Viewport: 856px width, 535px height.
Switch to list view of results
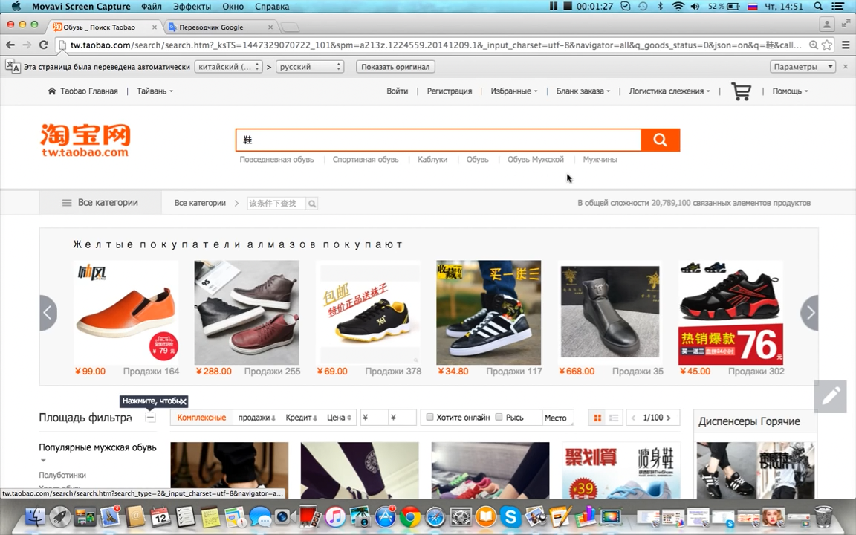(x=614, y=418)
